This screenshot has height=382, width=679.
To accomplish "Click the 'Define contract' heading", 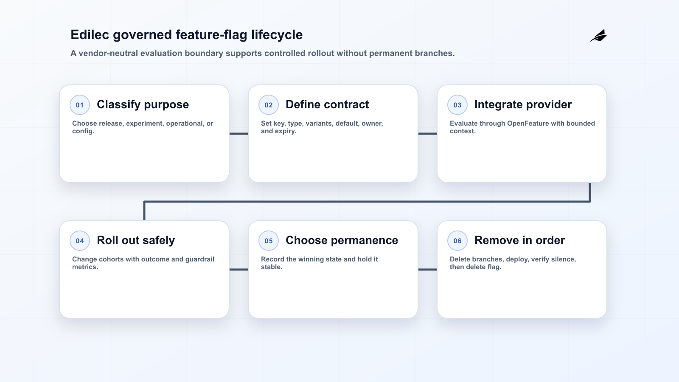I will click(x=327, y=104).
